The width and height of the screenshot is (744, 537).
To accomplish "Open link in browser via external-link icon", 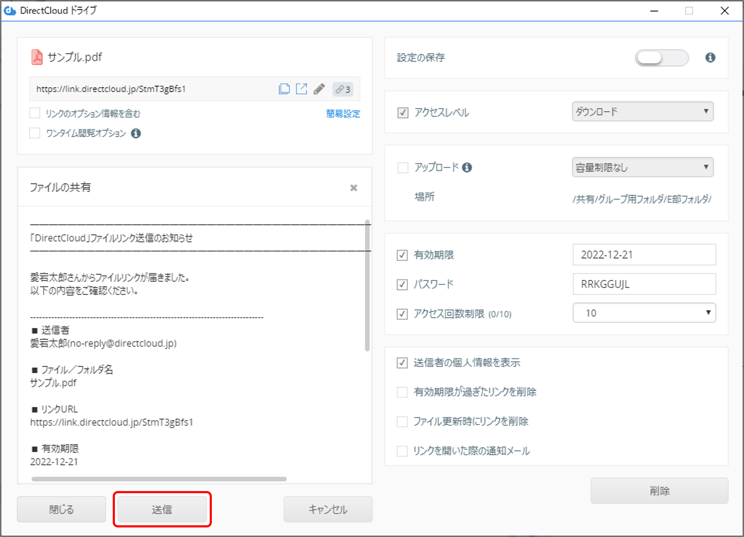I will pyautogui.click(x=301, y=89).
